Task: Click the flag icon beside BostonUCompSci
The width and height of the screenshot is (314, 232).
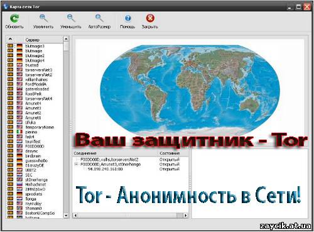Action: point(19,213)
